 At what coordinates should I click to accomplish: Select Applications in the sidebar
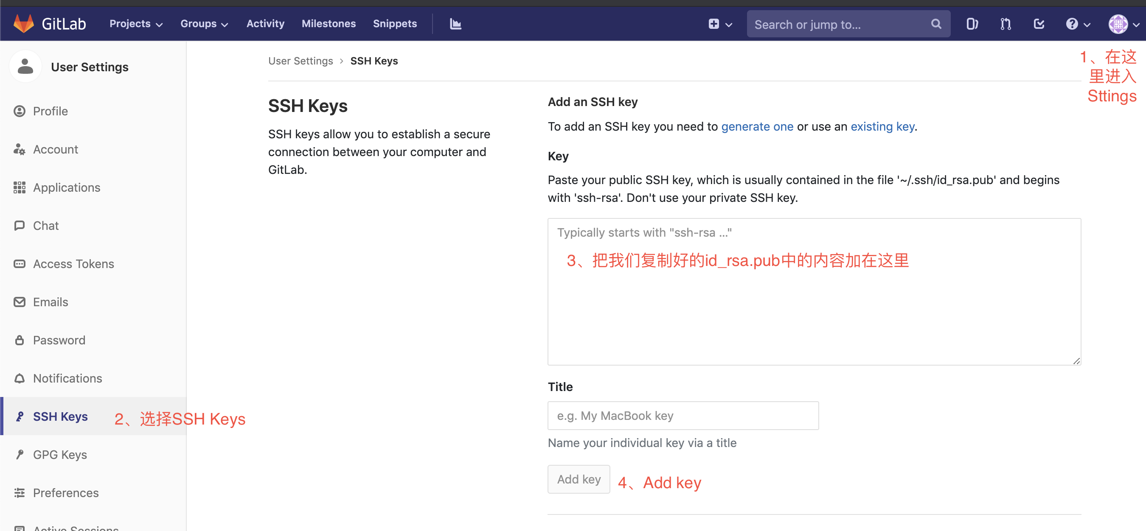coord(93,187)
